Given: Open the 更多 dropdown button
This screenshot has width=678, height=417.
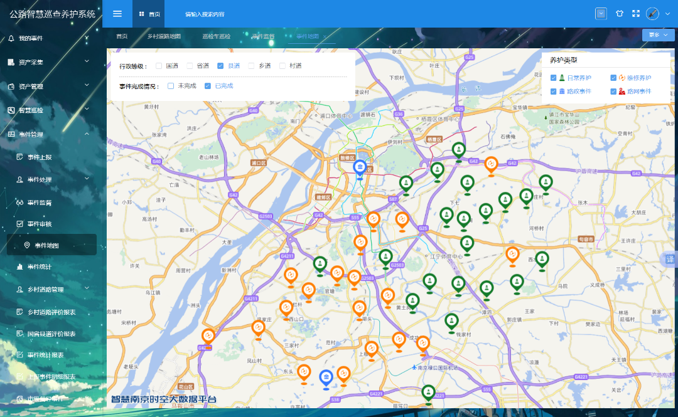Looking at the screenshot, I should tap(658, 35).
